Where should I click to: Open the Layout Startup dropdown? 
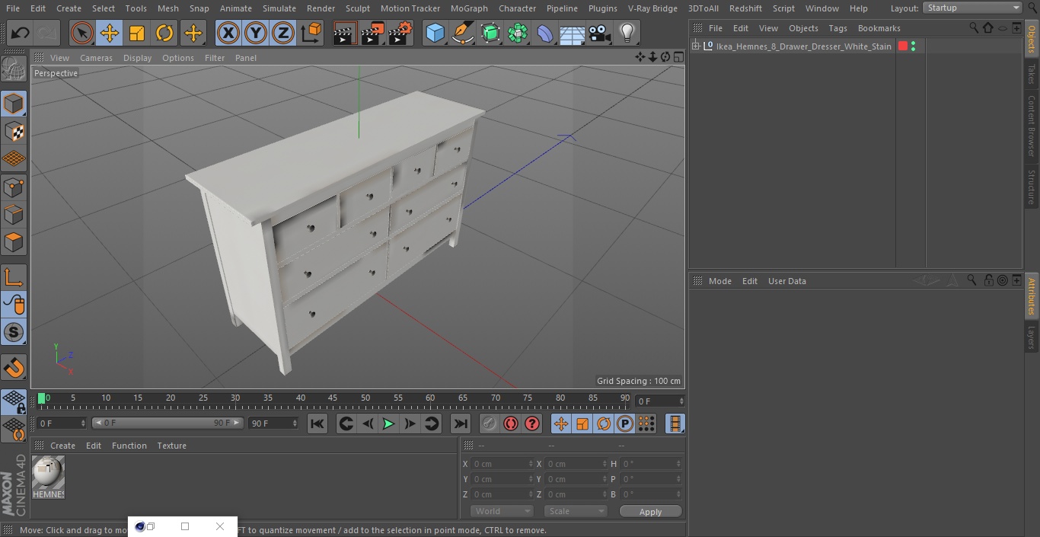pyautogui.click(x=973, y=8)
